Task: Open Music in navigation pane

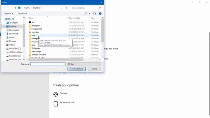Action: coord(12,37)
